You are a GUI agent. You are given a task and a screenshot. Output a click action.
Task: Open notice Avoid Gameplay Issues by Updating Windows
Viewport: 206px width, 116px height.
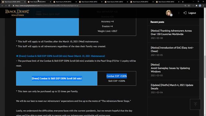click(x=170, y=68)
